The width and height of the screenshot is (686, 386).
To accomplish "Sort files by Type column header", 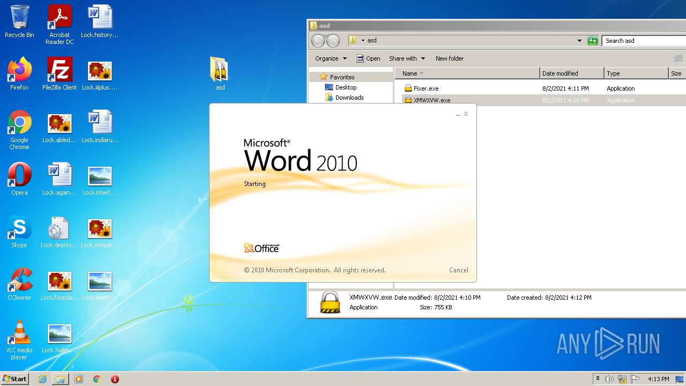I will click(636, 73).
